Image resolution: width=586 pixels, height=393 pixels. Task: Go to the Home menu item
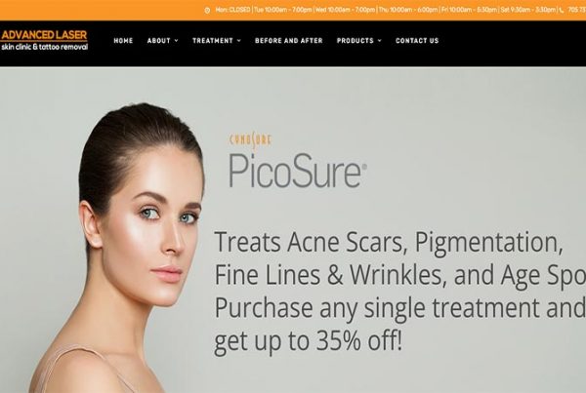pos(123,41)
